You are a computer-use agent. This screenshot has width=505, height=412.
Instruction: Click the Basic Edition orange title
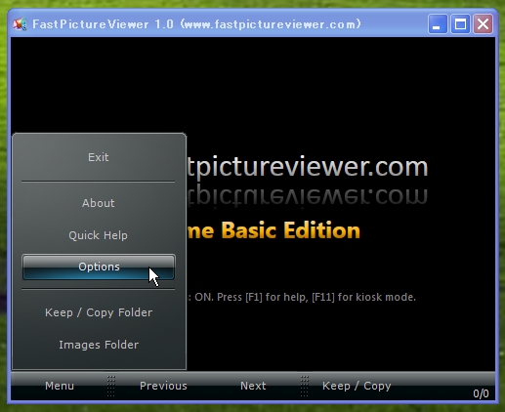(x=274, y=230)
